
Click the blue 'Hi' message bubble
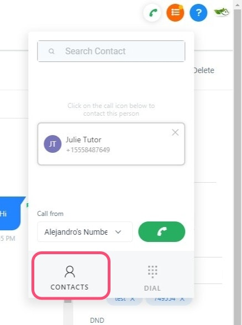point(10,214)
